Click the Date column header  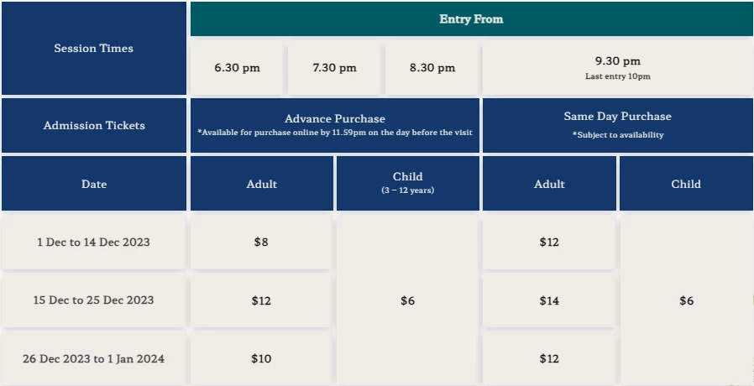click(94, 184)
